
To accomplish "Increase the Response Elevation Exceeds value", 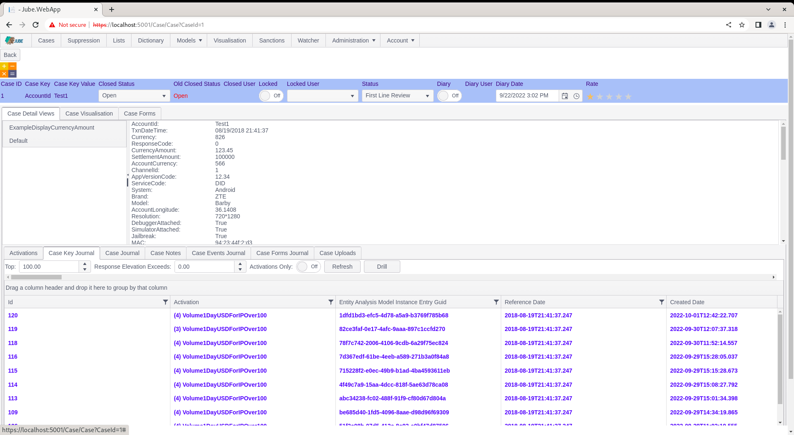I will 240,264.
